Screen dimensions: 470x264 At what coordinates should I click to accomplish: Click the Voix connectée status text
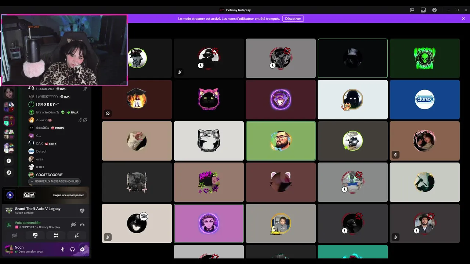(28, 223)
